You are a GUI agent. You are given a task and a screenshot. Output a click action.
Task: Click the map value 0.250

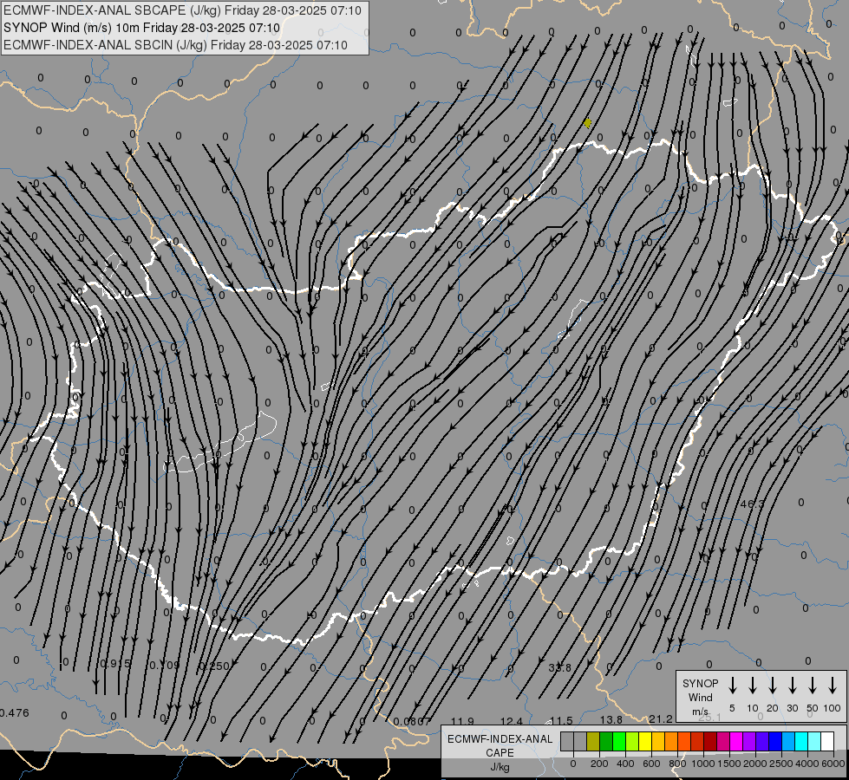214,666
